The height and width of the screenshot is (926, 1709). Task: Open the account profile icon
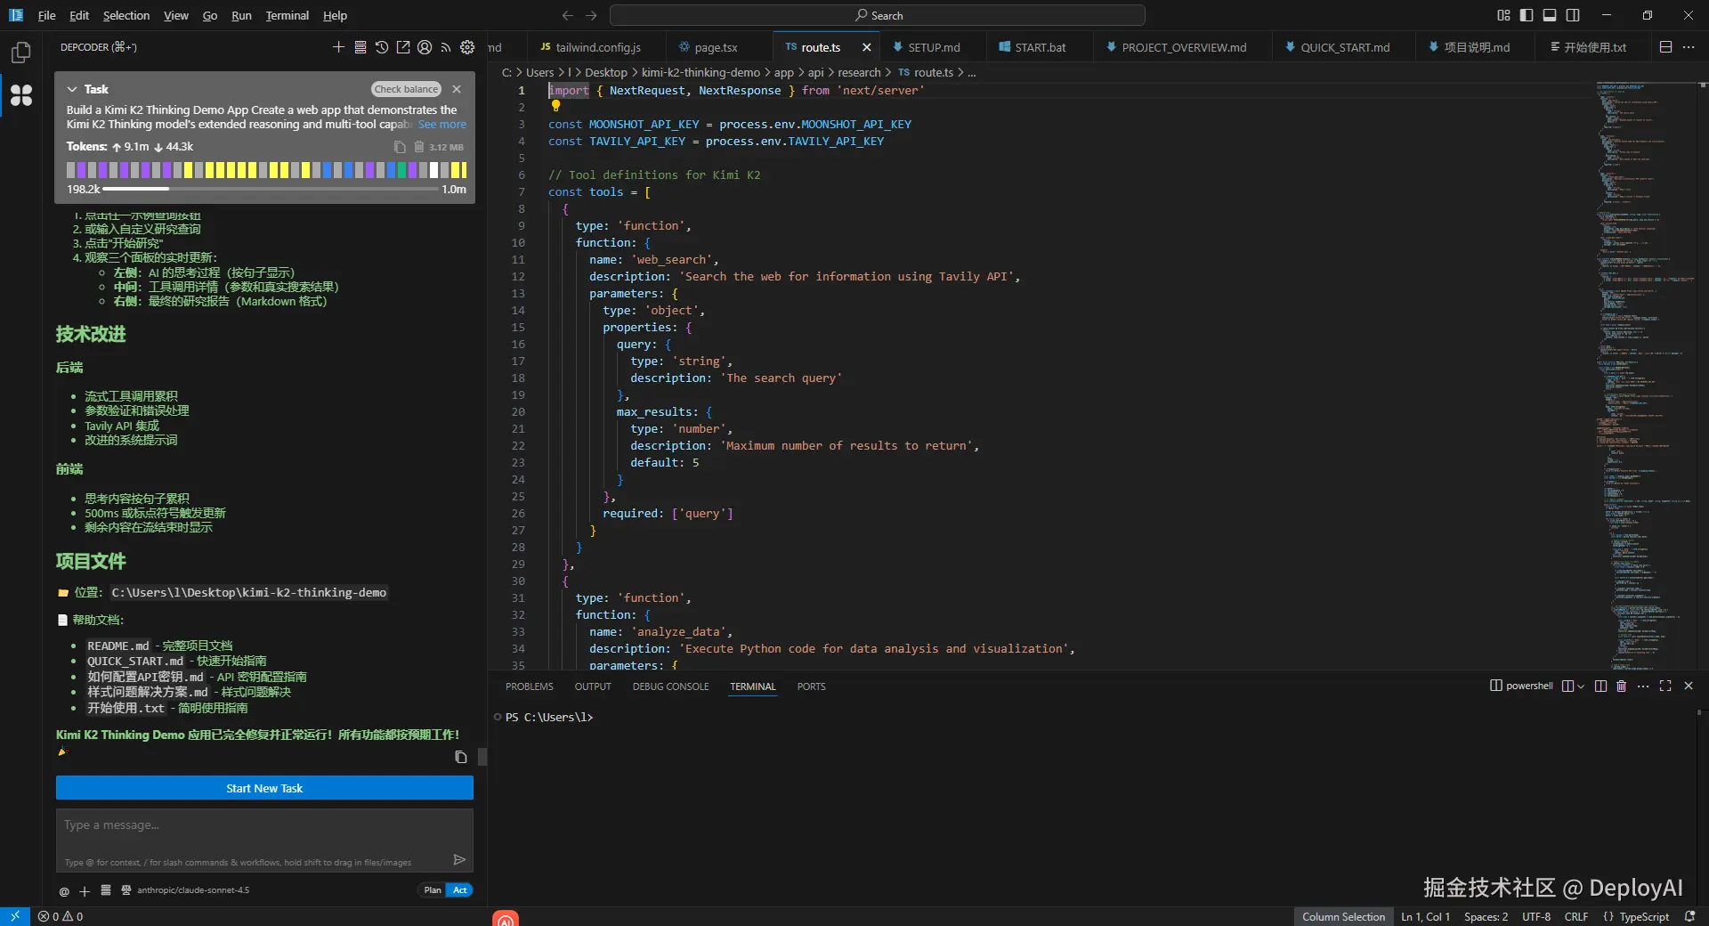point(425,48)
